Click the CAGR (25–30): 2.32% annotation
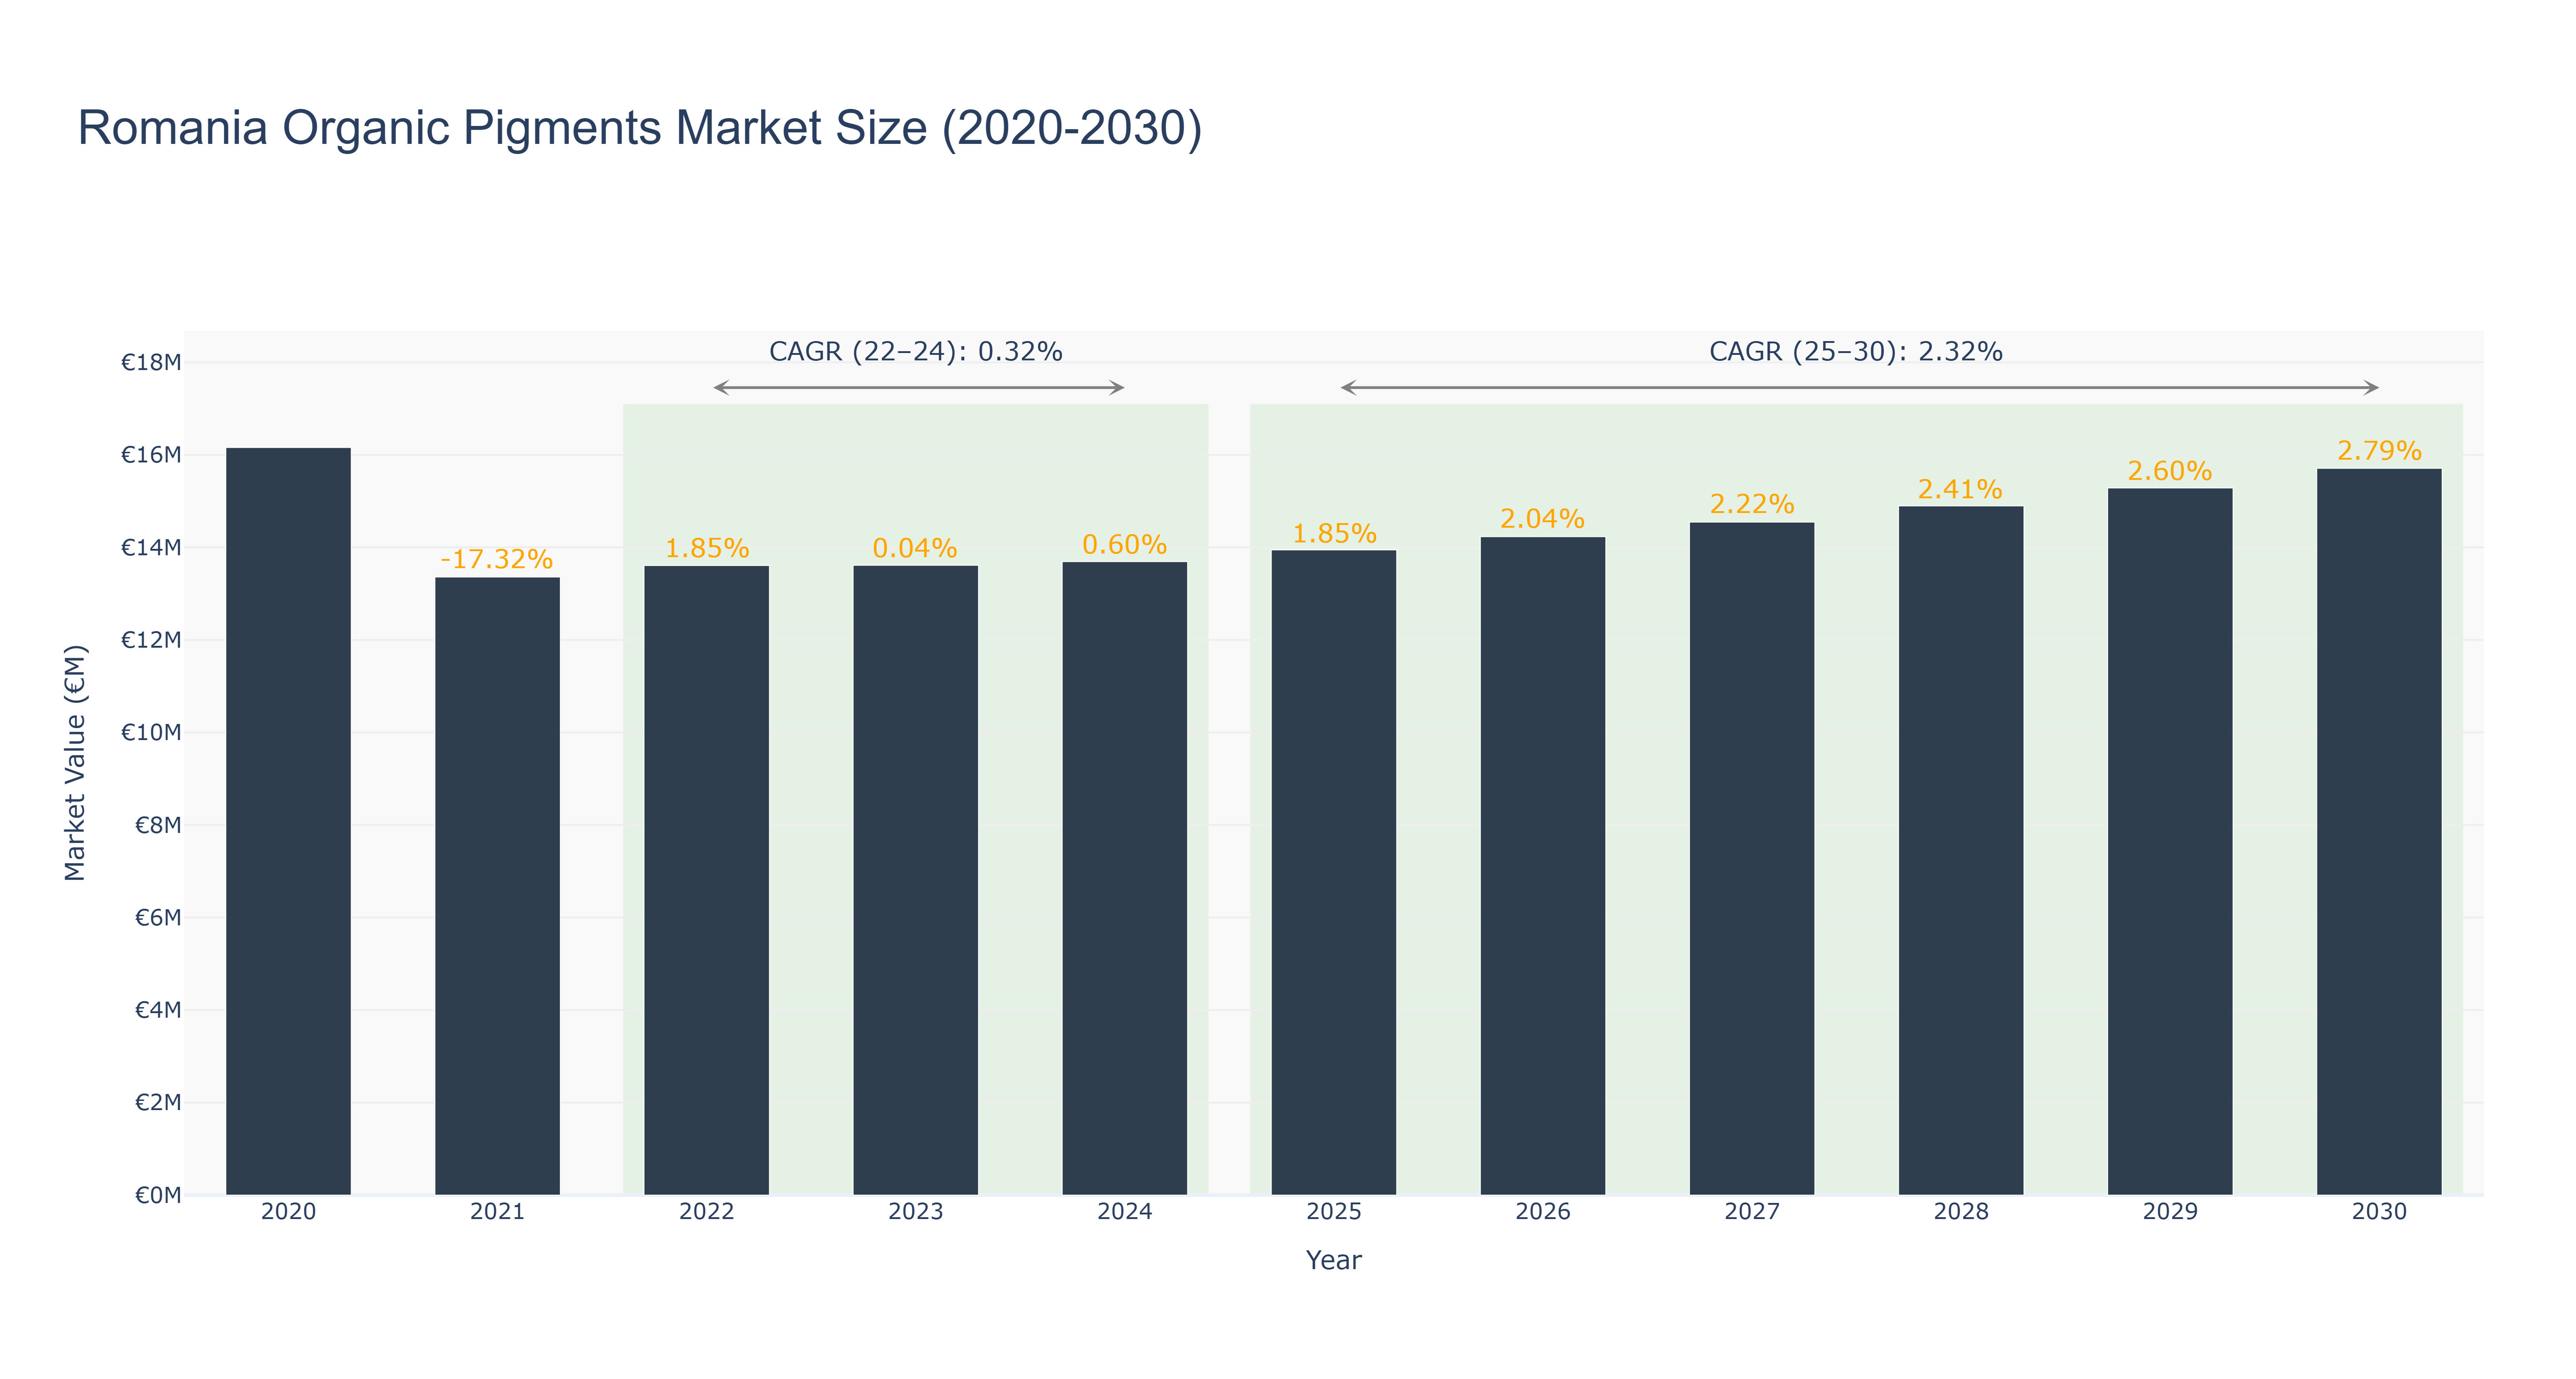 [1856, 352]
